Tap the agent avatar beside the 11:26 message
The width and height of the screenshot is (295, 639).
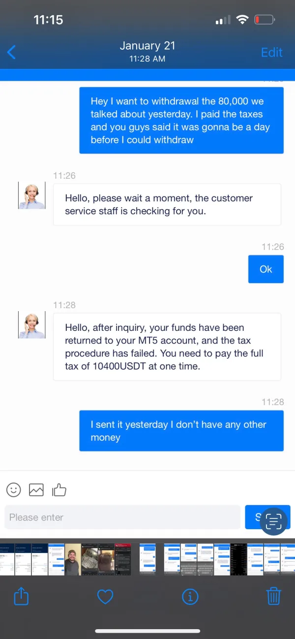32,195
